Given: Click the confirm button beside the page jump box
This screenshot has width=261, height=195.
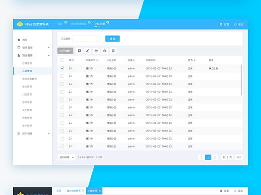Looking at the screenshot, I should (239, 157).
